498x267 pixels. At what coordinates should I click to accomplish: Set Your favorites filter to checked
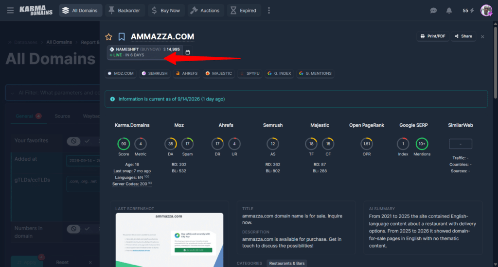tap(88, 141)
